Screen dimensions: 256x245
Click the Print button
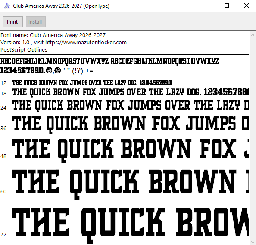coord(13,21)
